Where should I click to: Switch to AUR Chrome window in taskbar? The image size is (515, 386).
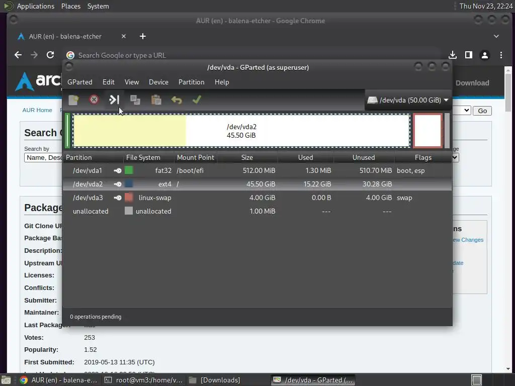pyautogui.click(x=58, y=380)
